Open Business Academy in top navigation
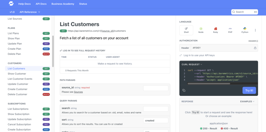The height and width of the screenshot is (132, 266). pos(63,4)
